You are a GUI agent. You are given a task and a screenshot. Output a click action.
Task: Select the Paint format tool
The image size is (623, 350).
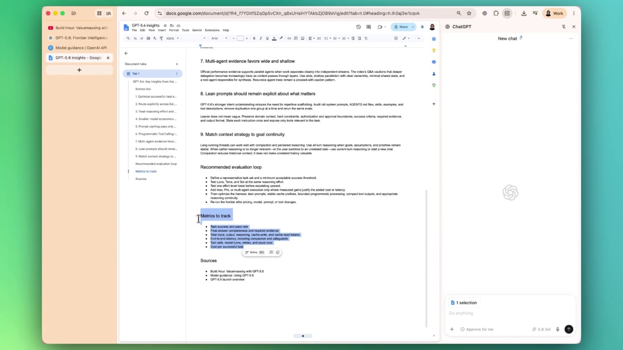[x=161, y=38]
